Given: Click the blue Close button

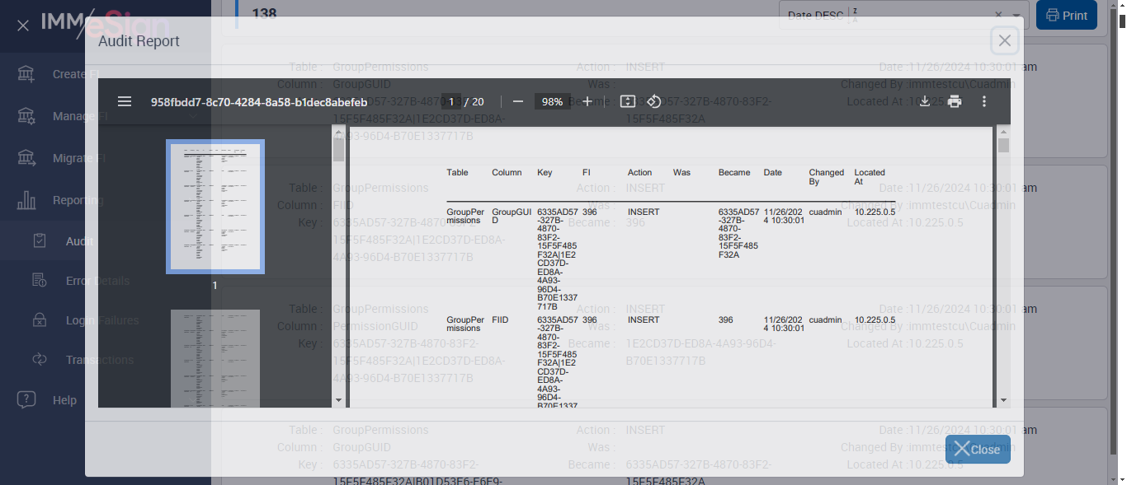Looking at the screenshot, I should tap(978, 449).
